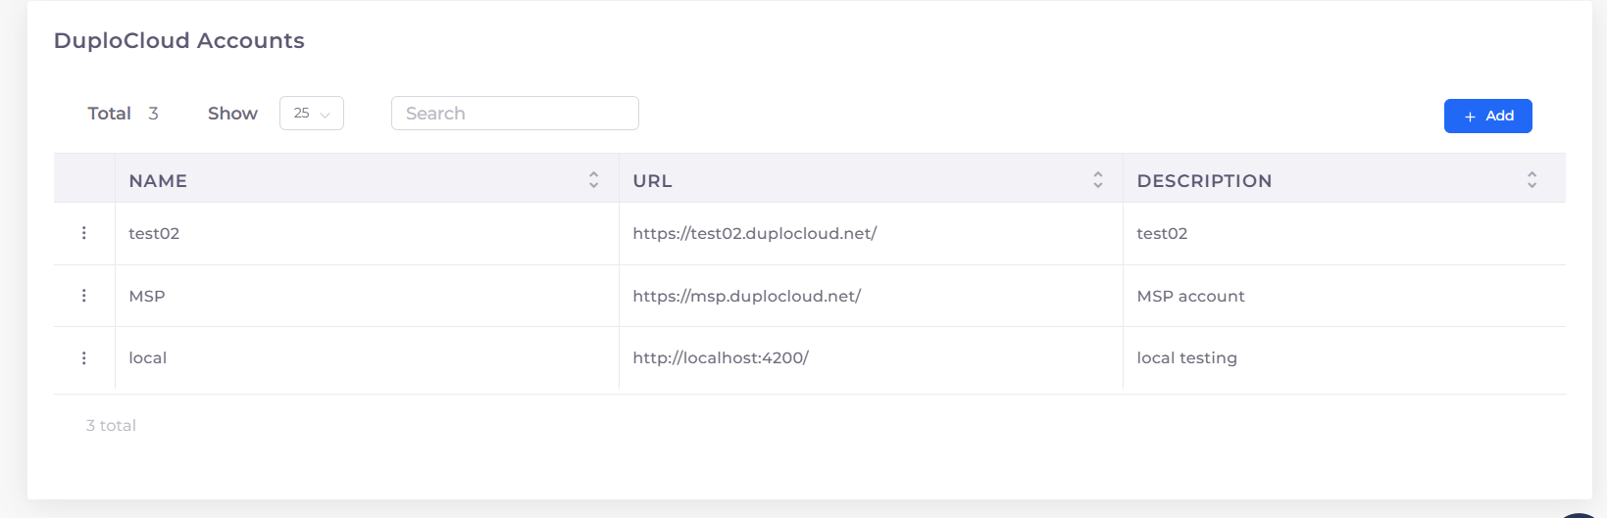Click the localhost:4200 URL cell

(x=721, y=358)
